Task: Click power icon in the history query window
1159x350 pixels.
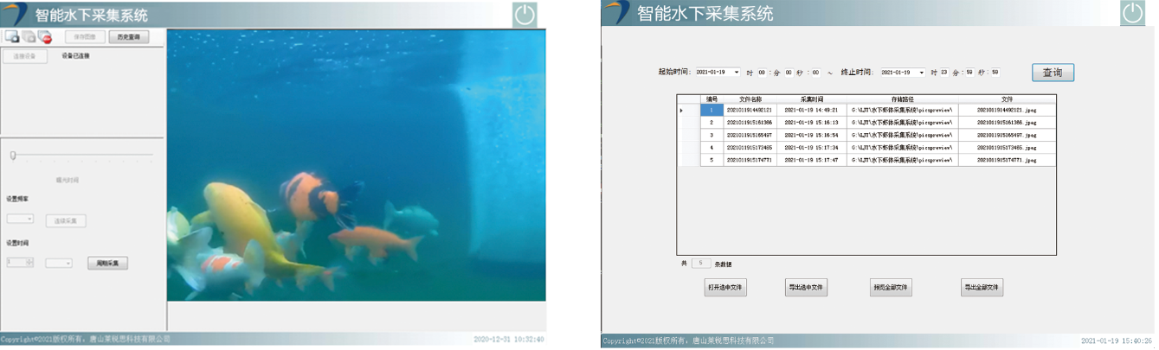Action: 1132,13
